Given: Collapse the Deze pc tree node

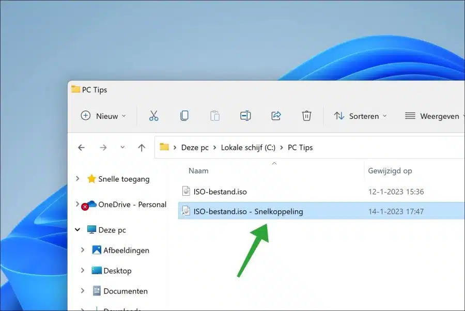Looking at the screenshot, I should coord(78,229).
